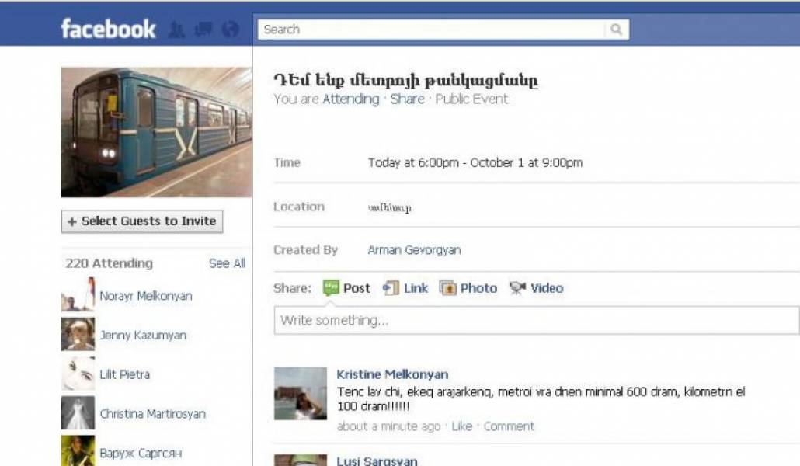
Task: Open Jenny Kazumyan's profile thumbnail
Action: (x=78, y=334)
